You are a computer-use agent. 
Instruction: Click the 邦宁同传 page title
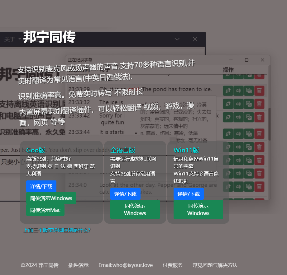point(49,37)
